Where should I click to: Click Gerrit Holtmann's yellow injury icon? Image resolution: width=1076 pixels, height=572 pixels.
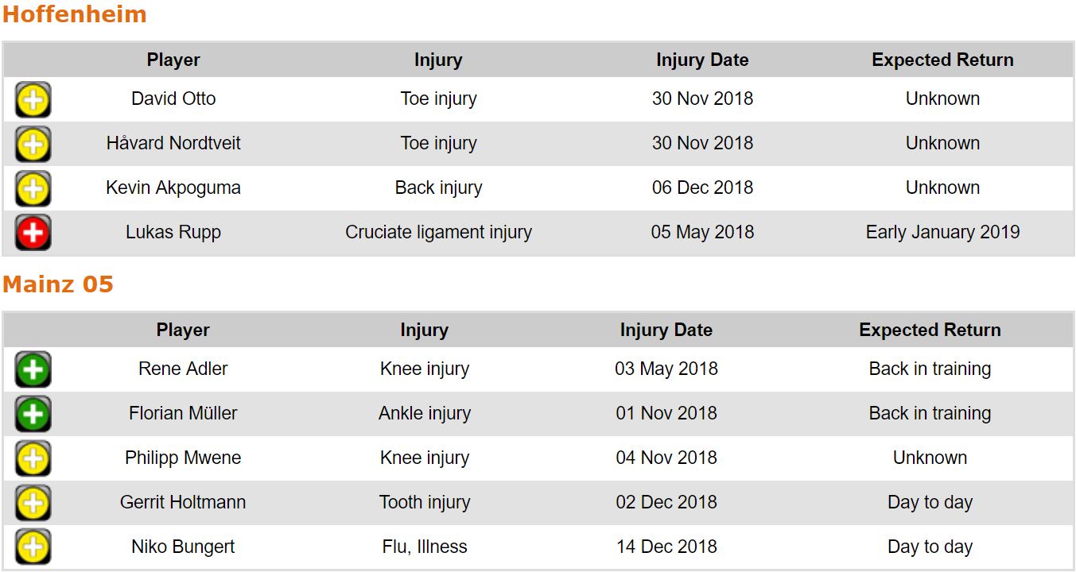pyautogui.click(x=33, y=503)
